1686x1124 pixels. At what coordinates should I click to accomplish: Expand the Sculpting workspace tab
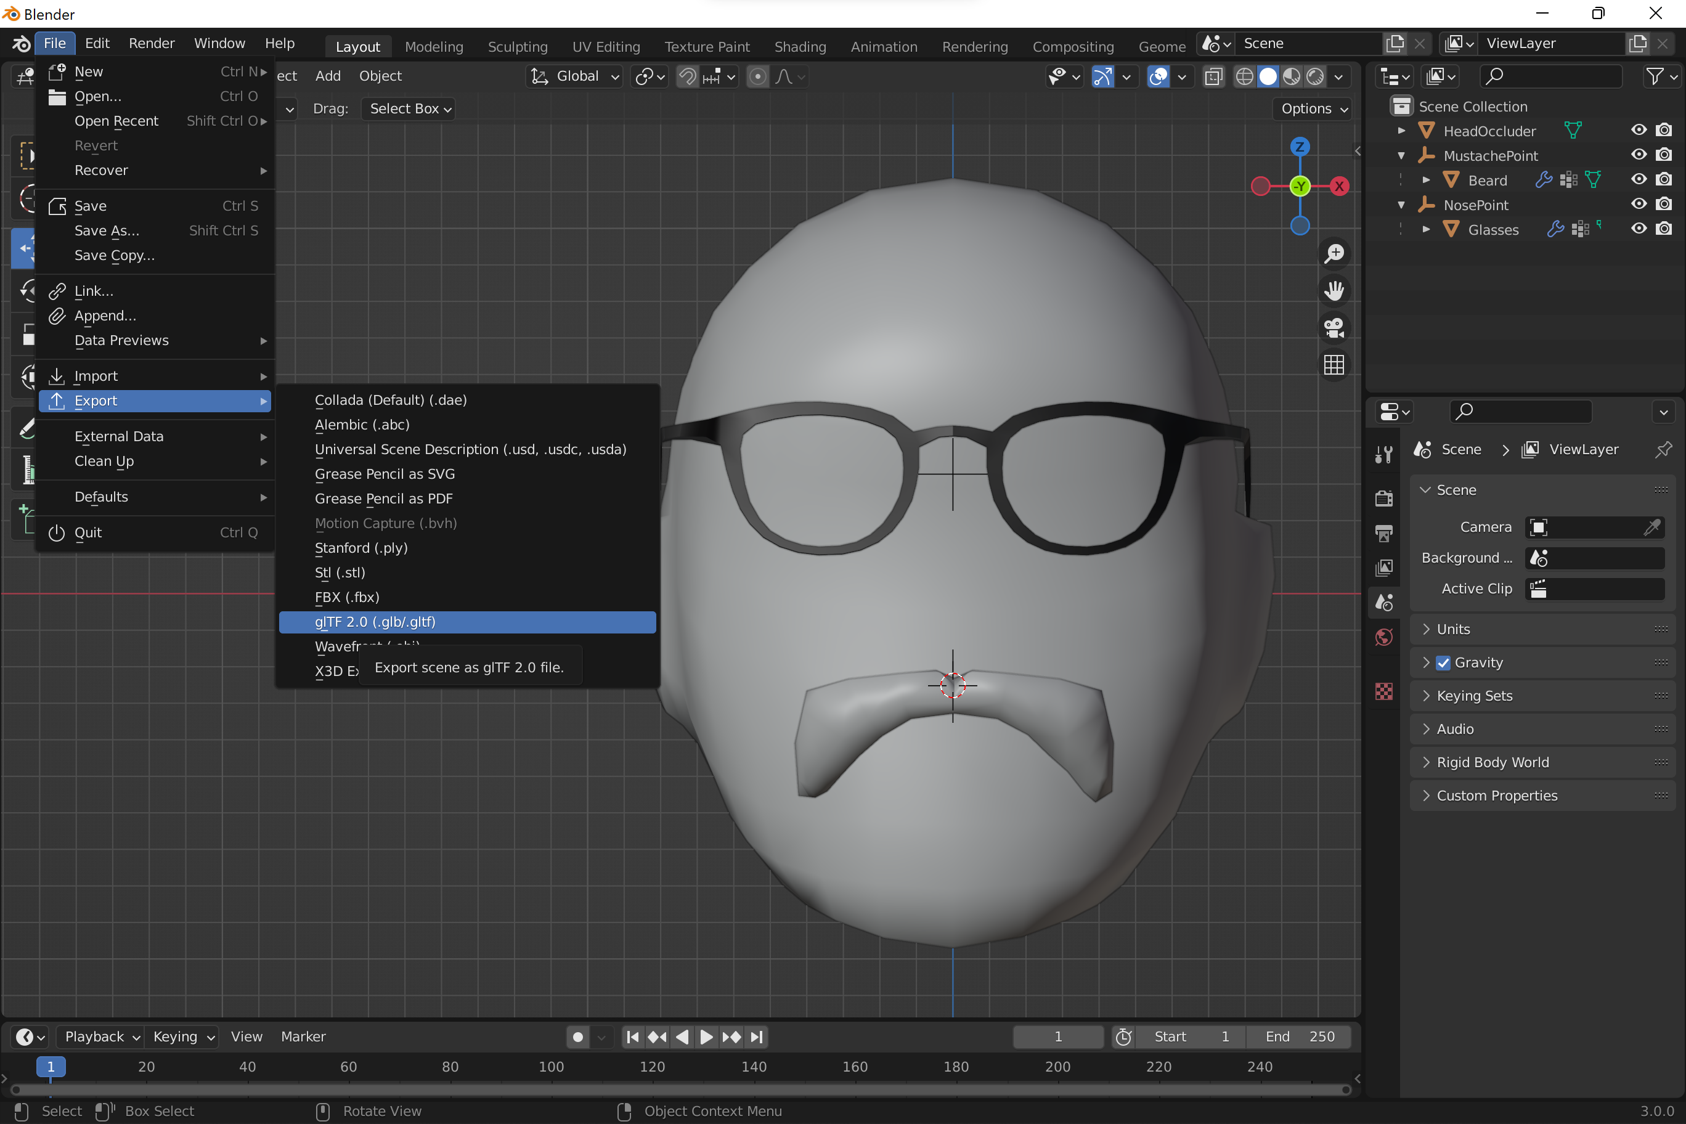click(x=518, y=45)
